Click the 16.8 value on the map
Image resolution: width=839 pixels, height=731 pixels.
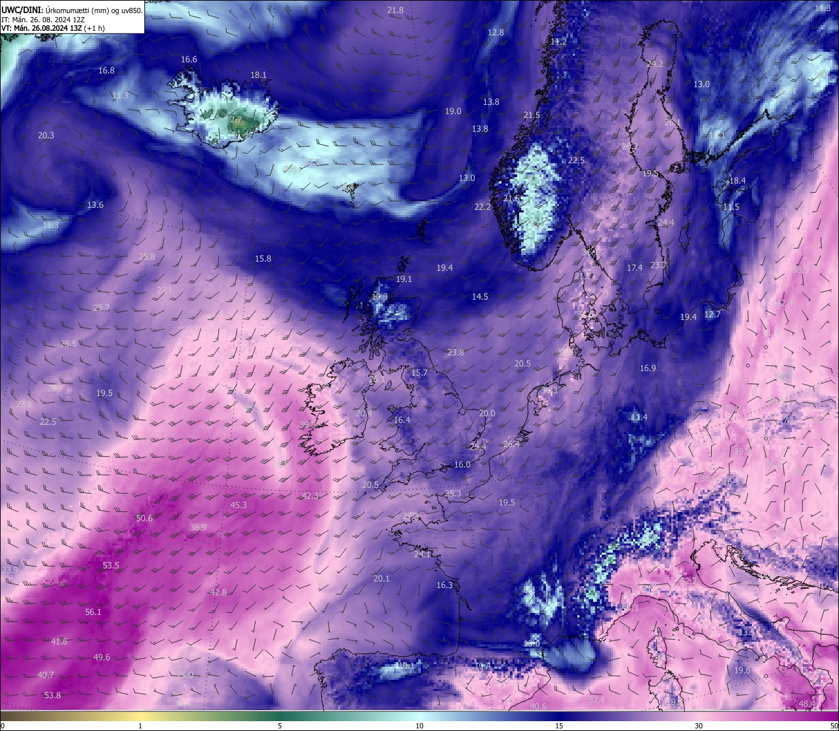coord(106,71)
